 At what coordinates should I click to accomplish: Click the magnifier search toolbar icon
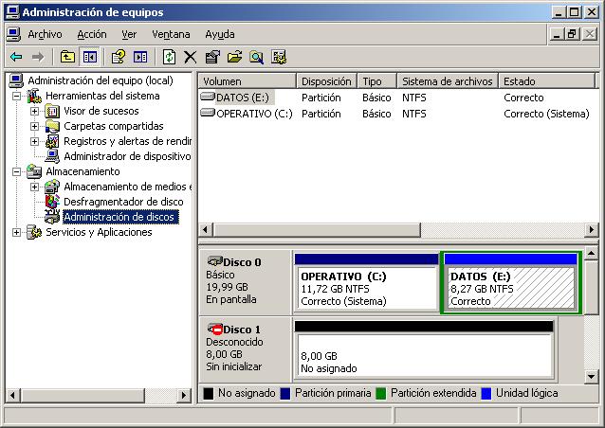click(x=256, y=57)
